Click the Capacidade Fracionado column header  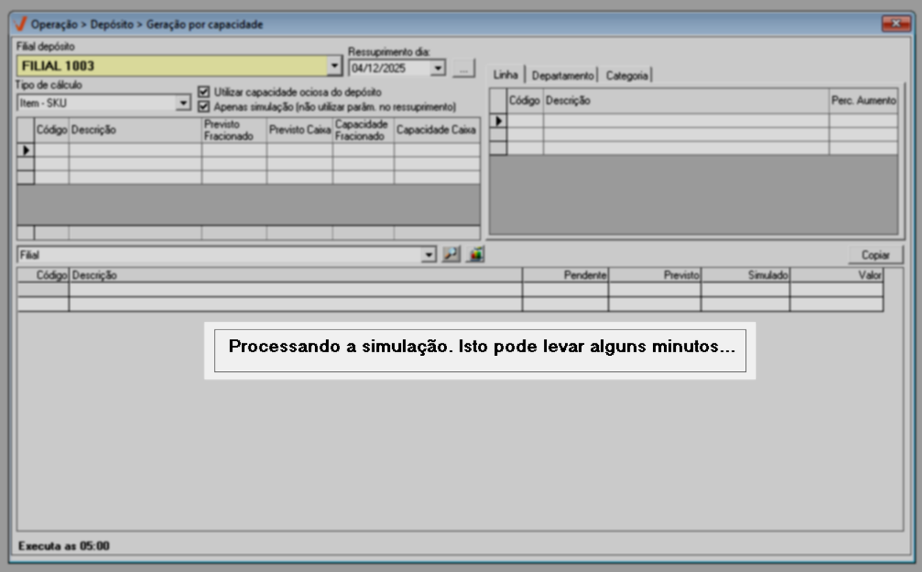(x=363, y=130)
